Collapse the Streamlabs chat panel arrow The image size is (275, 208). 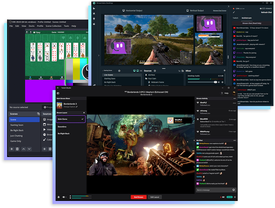[x=229, y=7]
